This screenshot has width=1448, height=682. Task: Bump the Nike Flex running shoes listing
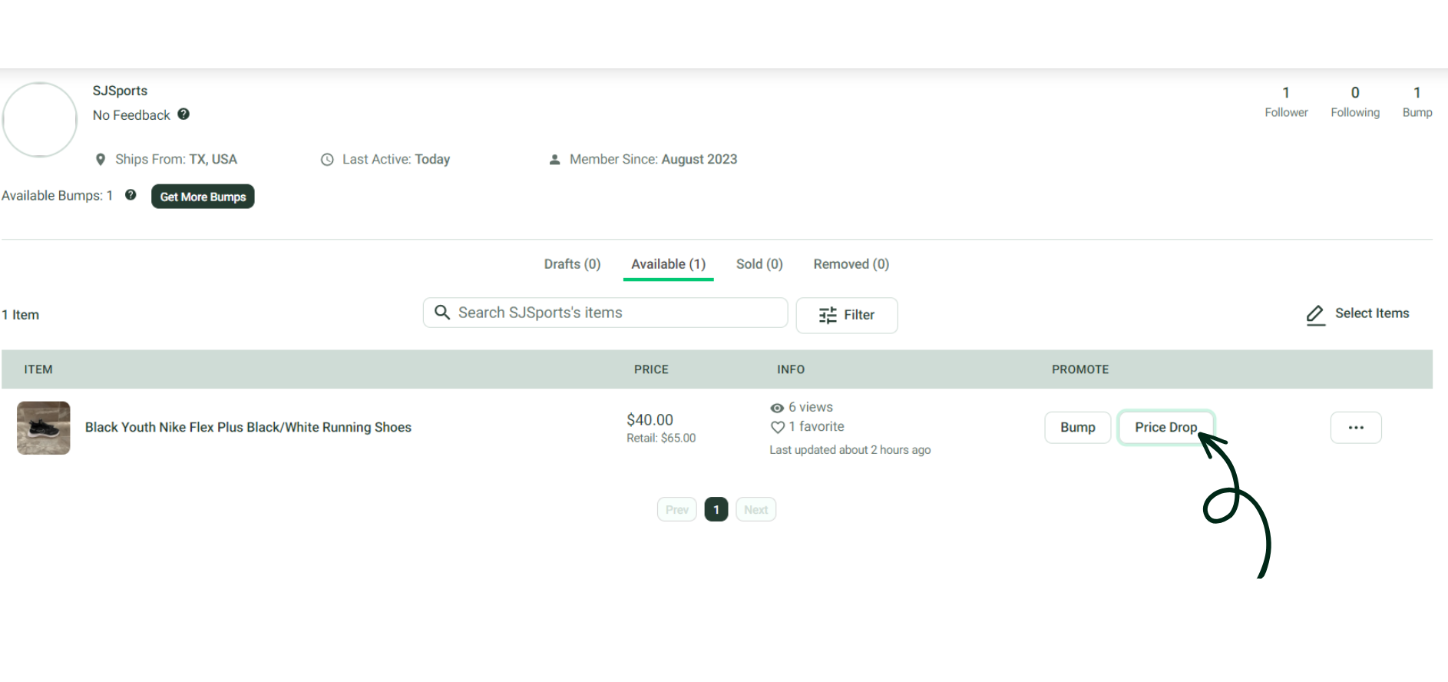point(1077,428)
